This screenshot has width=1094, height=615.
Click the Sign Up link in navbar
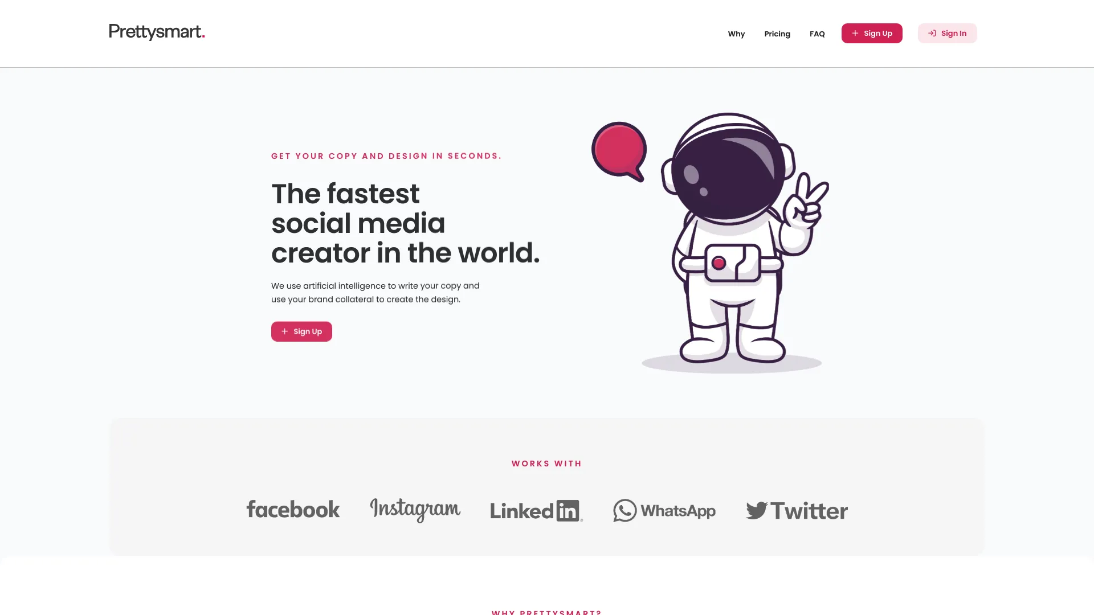872,33
